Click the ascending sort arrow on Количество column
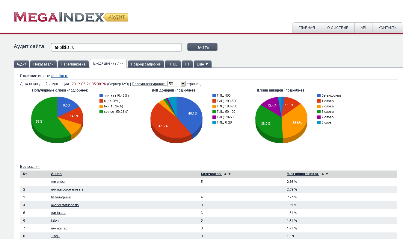Viewport: 403px width, 239px height. point(225,174)
